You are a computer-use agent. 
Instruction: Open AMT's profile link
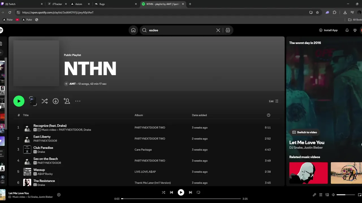pos(72,84)
